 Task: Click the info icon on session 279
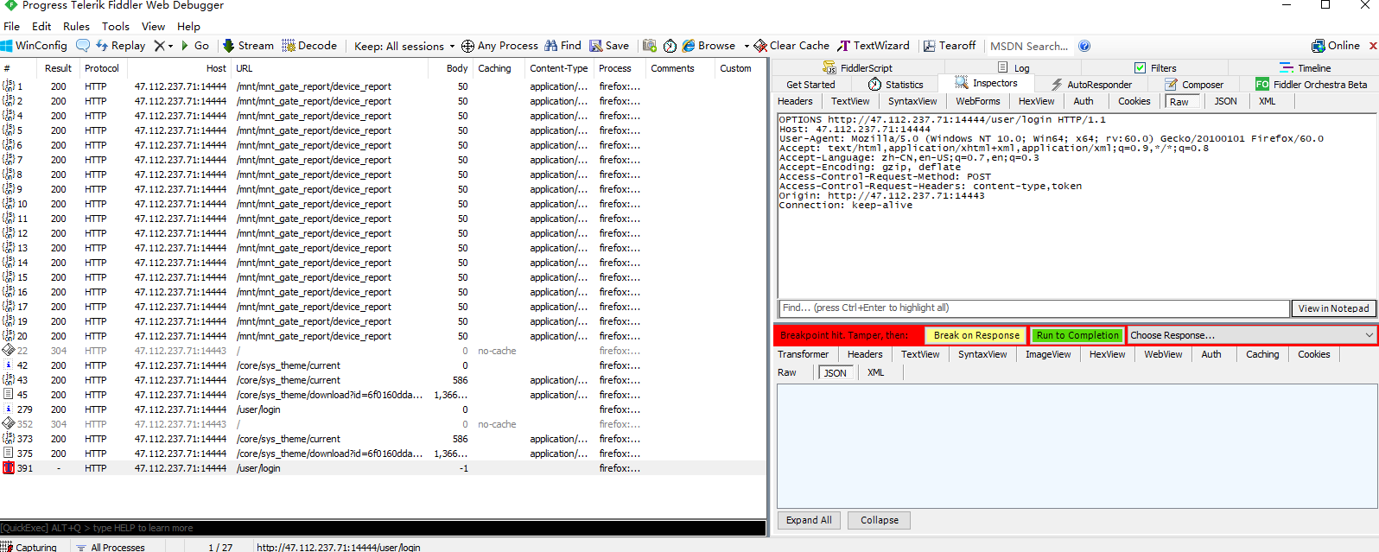click(x=9, y=409)
